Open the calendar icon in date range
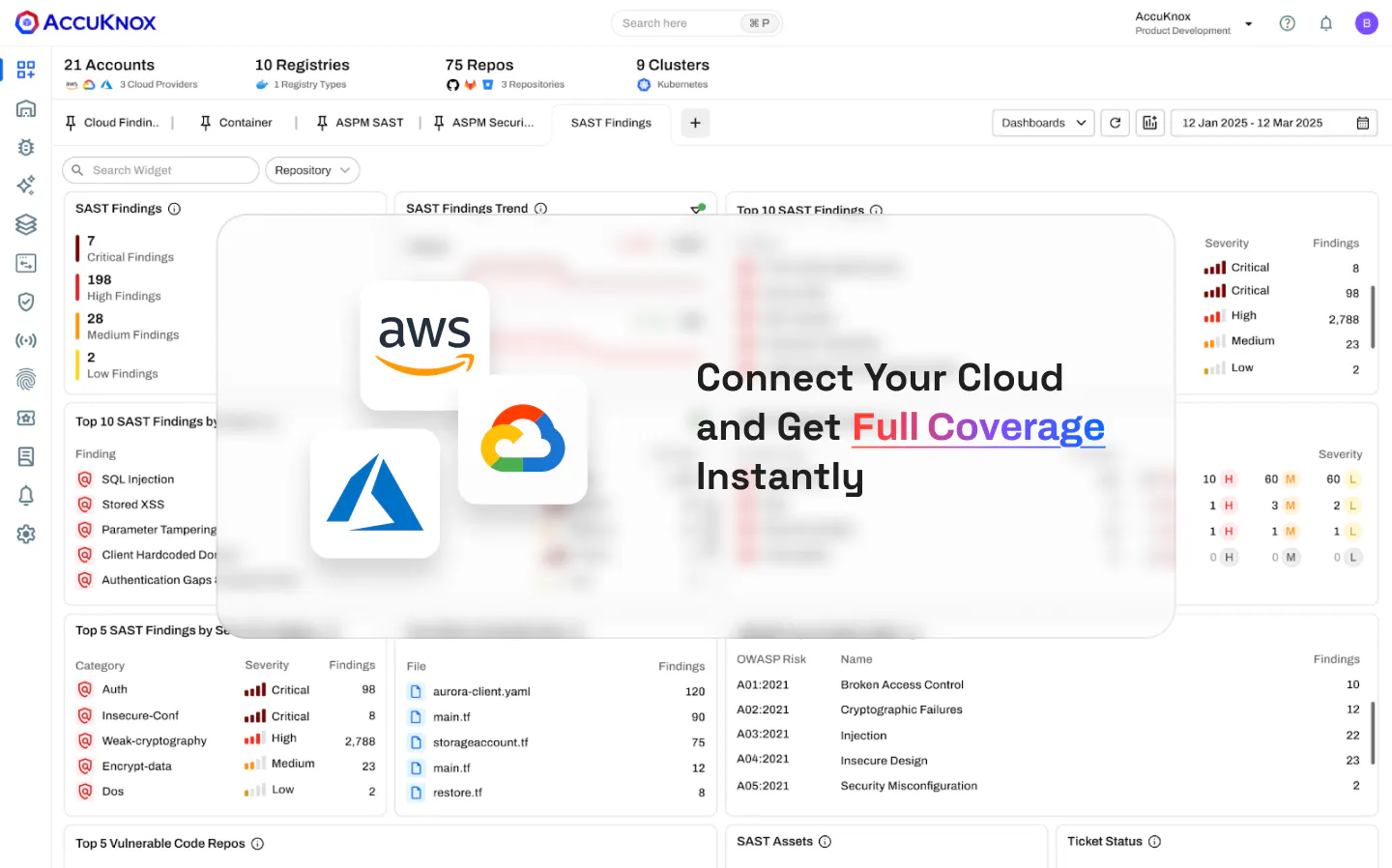The width and height of the screenshot is (1392, 868). [1362, 123]
